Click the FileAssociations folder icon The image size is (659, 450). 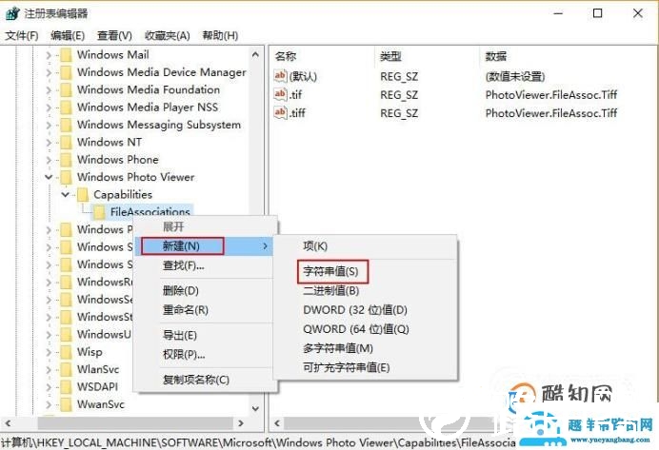point(100,212)
